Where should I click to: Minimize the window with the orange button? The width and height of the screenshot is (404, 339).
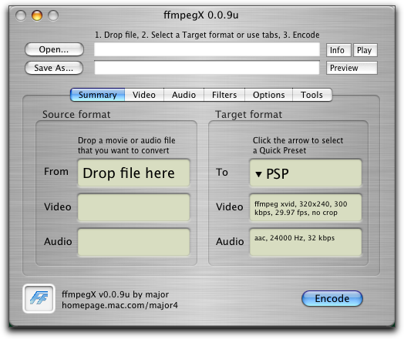[37, 15]
